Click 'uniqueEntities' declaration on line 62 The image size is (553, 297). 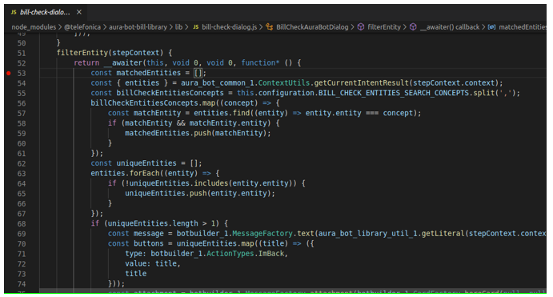point(146,163)
